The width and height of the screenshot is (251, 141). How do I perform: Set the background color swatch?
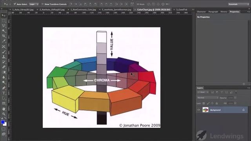click(x=5, y=124)
